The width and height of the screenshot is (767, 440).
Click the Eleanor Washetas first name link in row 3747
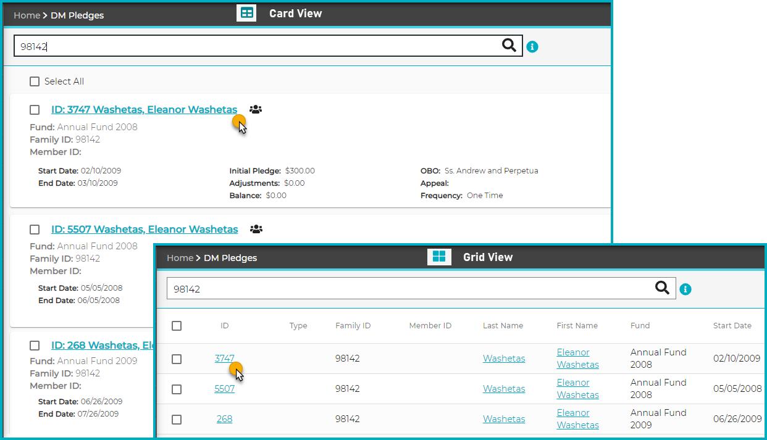click(577, 359)
